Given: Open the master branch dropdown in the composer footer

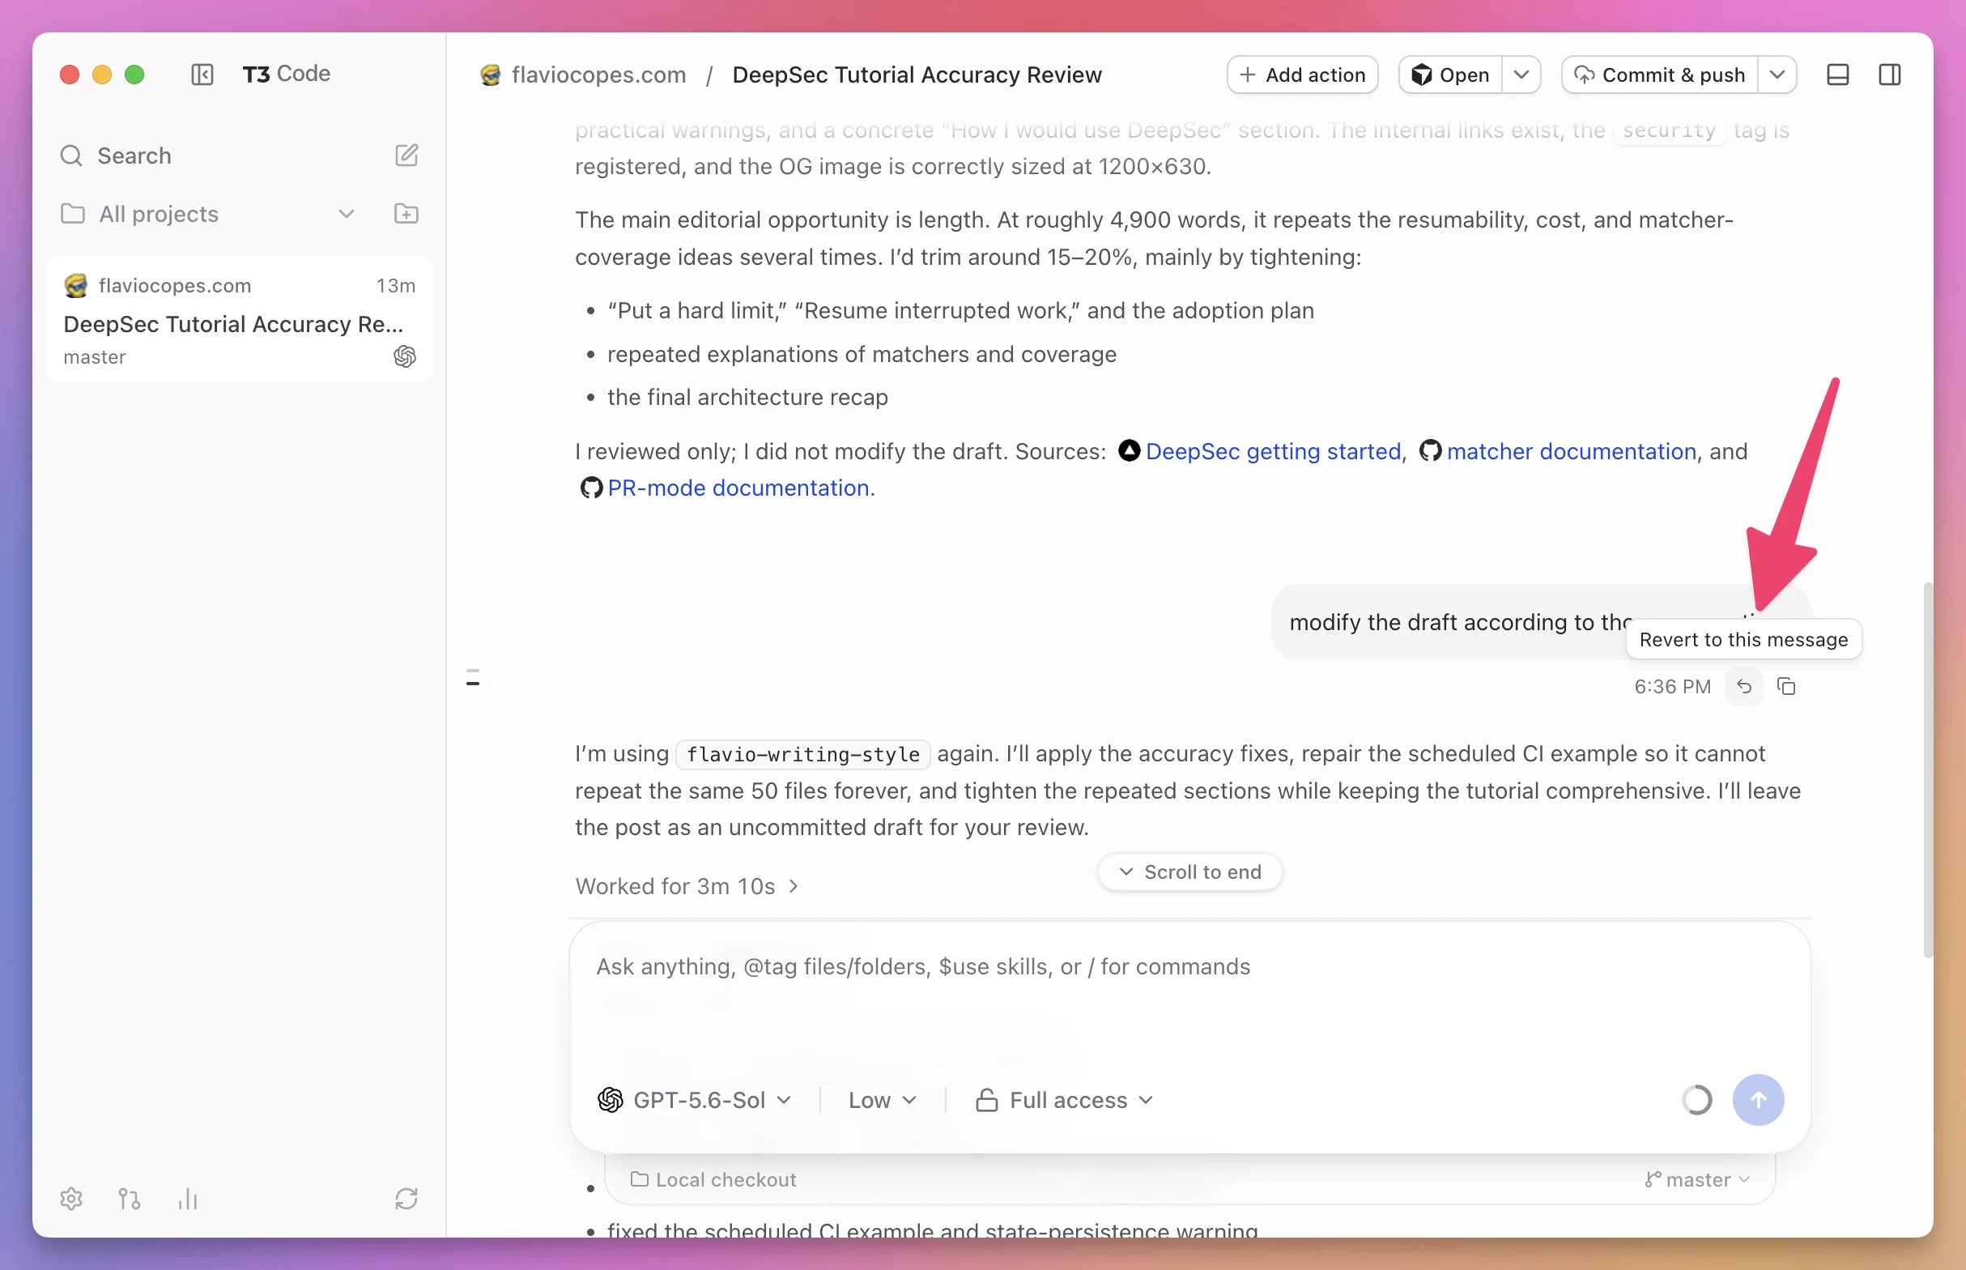Looking at the screenshot, I should (1697, 1179).
